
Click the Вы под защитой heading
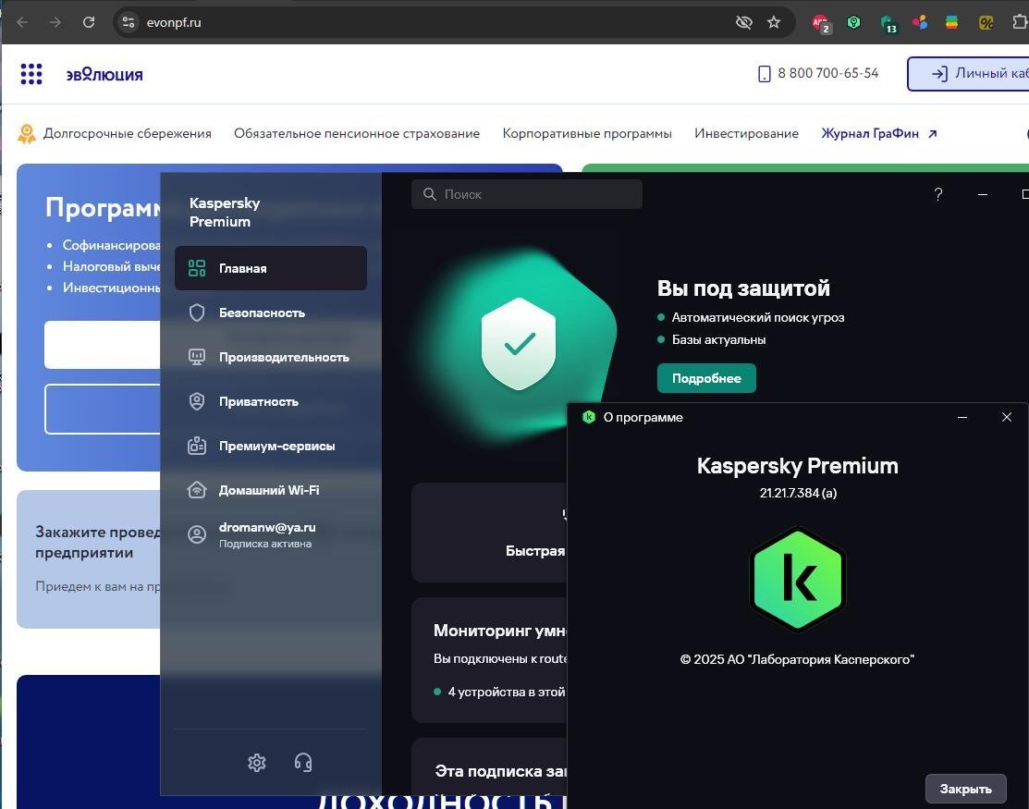tap(743, 288)
